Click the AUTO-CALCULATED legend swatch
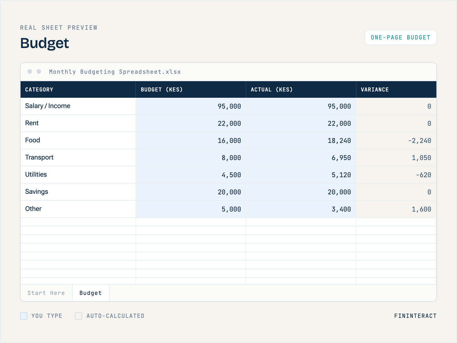 pyautogui.click(x=79, y=316)
